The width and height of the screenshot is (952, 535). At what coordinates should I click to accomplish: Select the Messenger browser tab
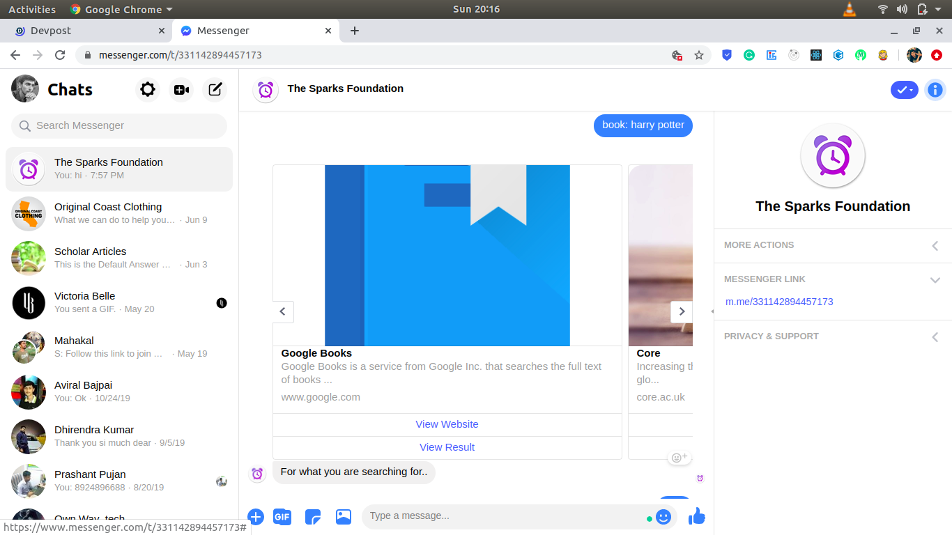[x=254, y=31]
